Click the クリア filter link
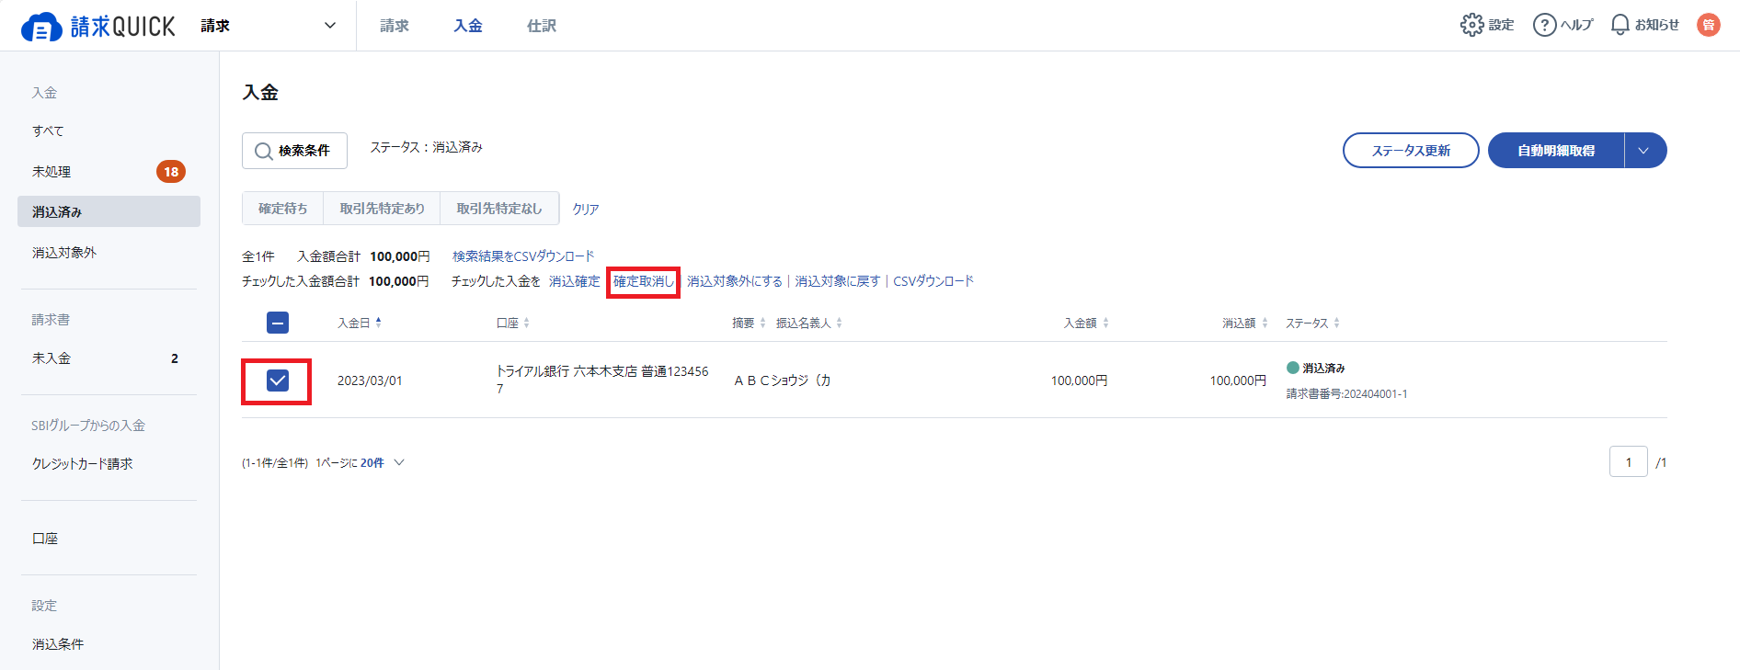The width and height of the screenshot is (1740, 670). (x=586, y=210)
